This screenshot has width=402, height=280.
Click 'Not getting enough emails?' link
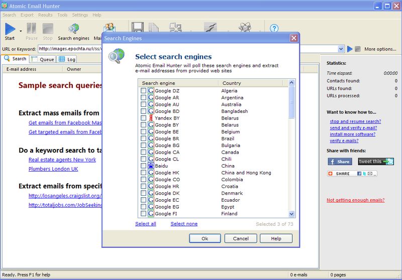tap(356, 200)
